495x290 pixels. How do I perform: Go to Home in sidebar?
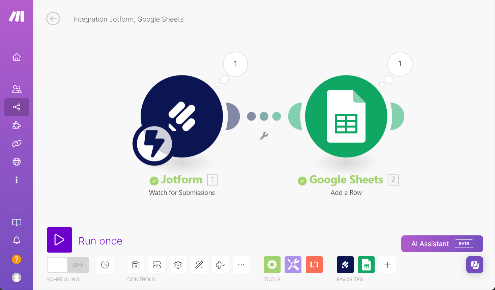tap(17, 57)
